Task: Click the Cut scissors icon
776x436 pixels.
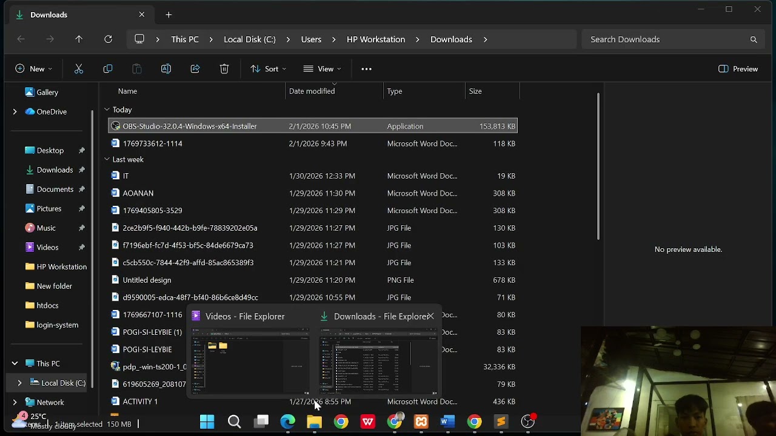Action: pyautogui.click(x=79, y=69)
